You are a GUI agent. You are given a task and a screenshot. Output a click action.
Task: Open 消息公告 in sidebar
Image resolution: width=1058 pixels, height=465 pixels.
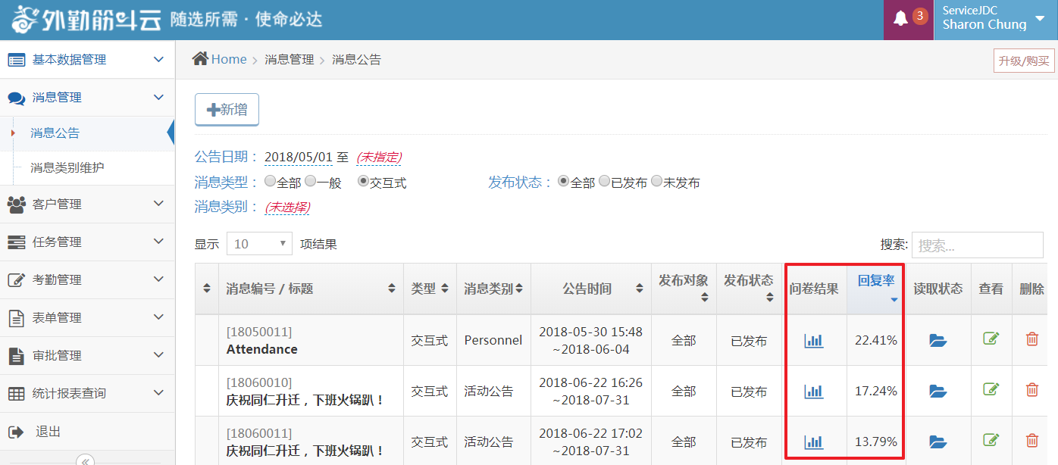click(55, 133)
